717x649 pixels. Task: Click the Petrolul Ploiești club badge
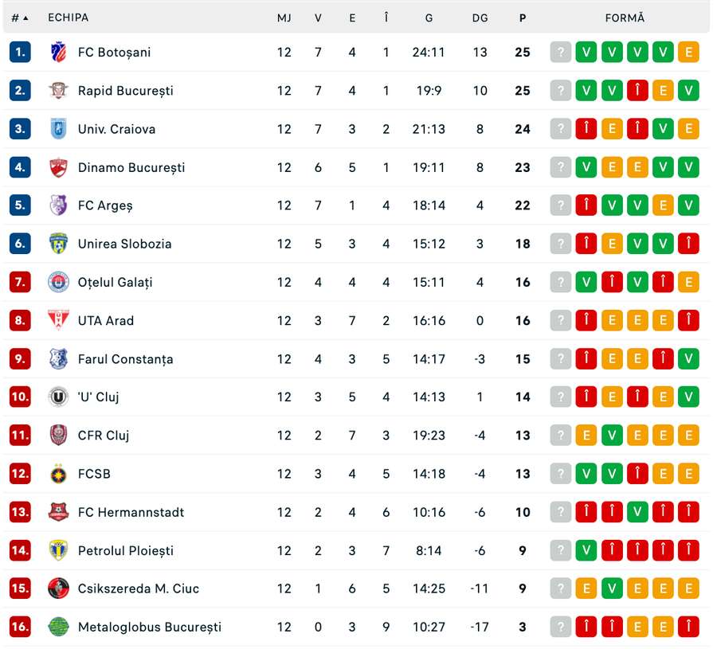click(x=58, y=550)
